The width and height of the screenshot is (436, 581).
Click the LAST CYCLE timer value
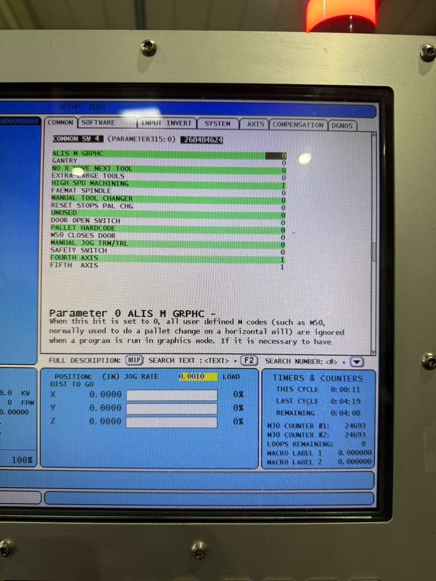345,401
